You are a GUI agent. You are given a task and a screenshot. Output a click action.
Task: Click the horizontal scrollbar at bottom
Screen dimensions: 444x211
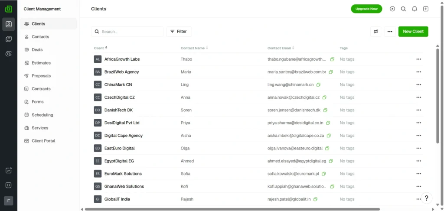(232, 209)
